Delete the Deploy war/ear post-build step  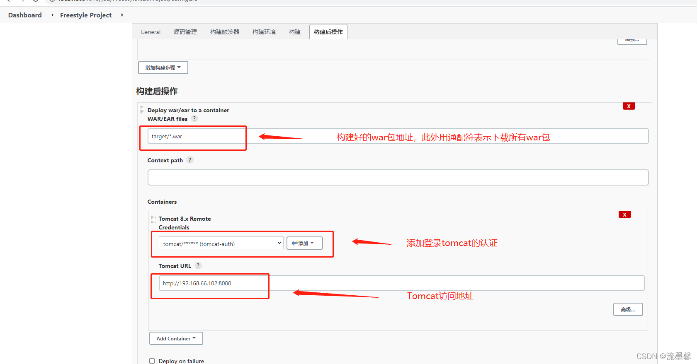(629, 106)
